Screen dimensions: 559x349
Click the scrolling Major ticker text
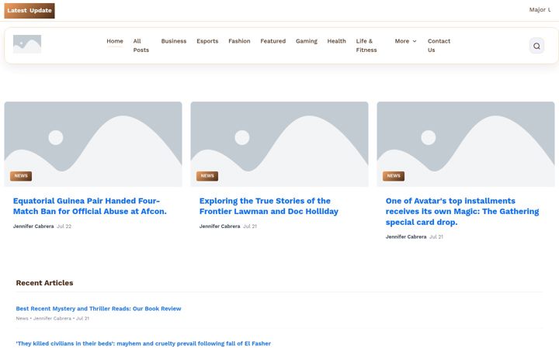point(540,9)
